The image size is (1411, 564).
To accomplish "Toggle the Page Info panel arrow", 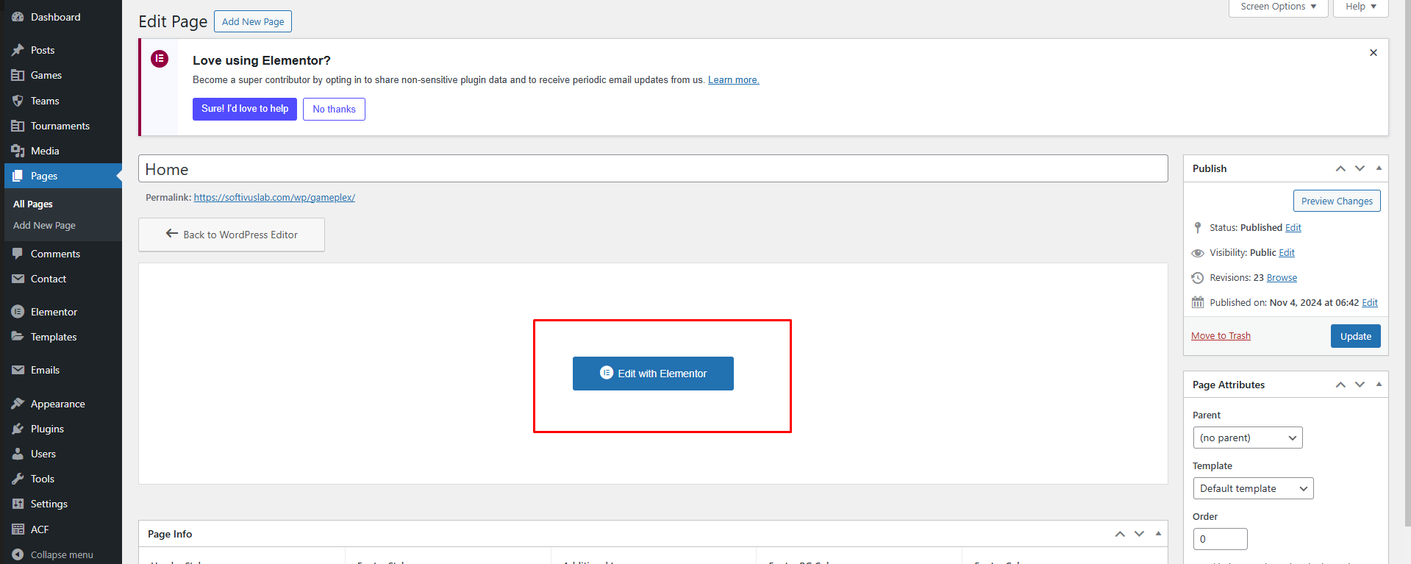I will point(1158,534).
